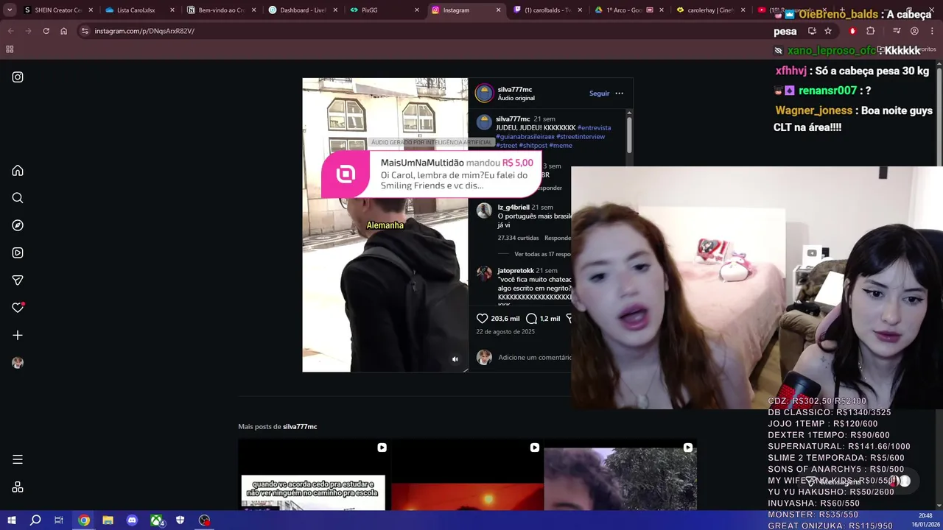Open third related post thumbnail with trees
This screenshot has height=530, width=943.
[620, 475]
